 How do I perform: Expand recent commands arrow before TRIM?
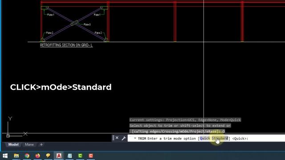(135, 138)
